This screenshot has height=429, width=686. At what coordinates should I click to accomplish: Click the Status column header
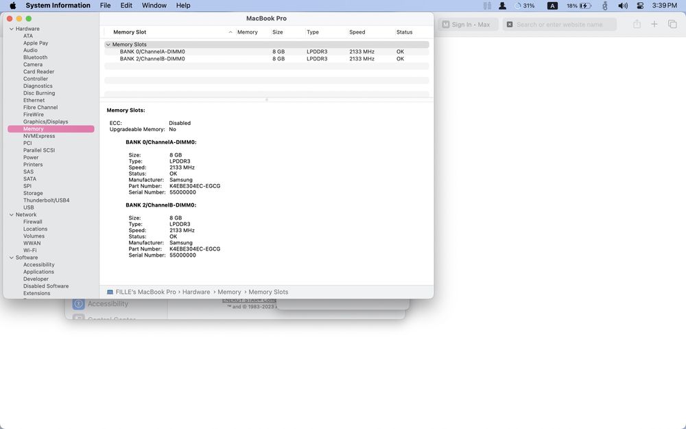[404, 32]
